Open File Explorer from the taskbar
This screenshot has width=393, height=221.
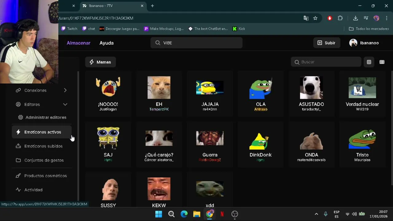click(x=197, y=214)
